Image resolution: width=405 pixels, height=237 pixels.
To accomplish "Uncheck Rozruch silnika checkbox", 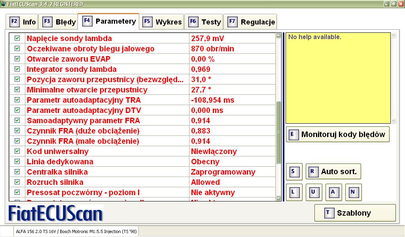I will point(17,182).
